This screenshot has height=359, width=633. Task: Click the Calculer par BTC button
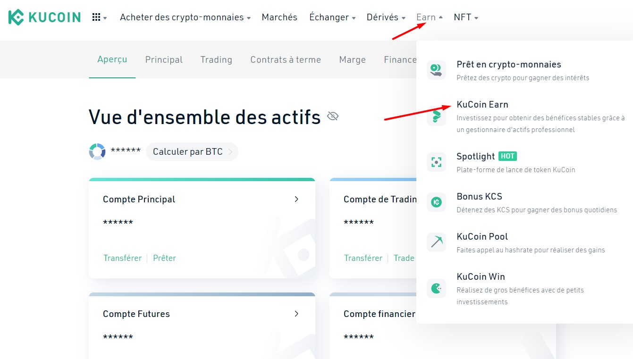[192, 152]
